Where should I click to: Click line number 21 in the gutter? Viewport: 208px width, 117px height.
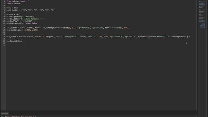tap(4, 45)
